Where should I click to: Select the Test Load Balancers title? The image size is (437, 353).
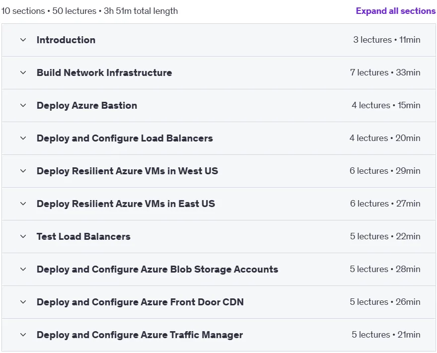click(83, 236)
